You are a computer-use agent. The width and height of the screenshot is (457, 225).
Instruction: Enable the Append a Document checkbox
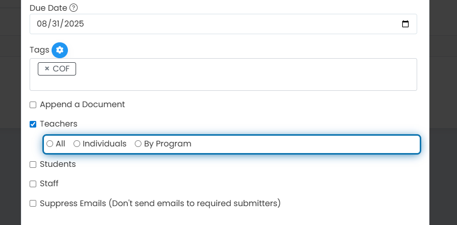33,105
